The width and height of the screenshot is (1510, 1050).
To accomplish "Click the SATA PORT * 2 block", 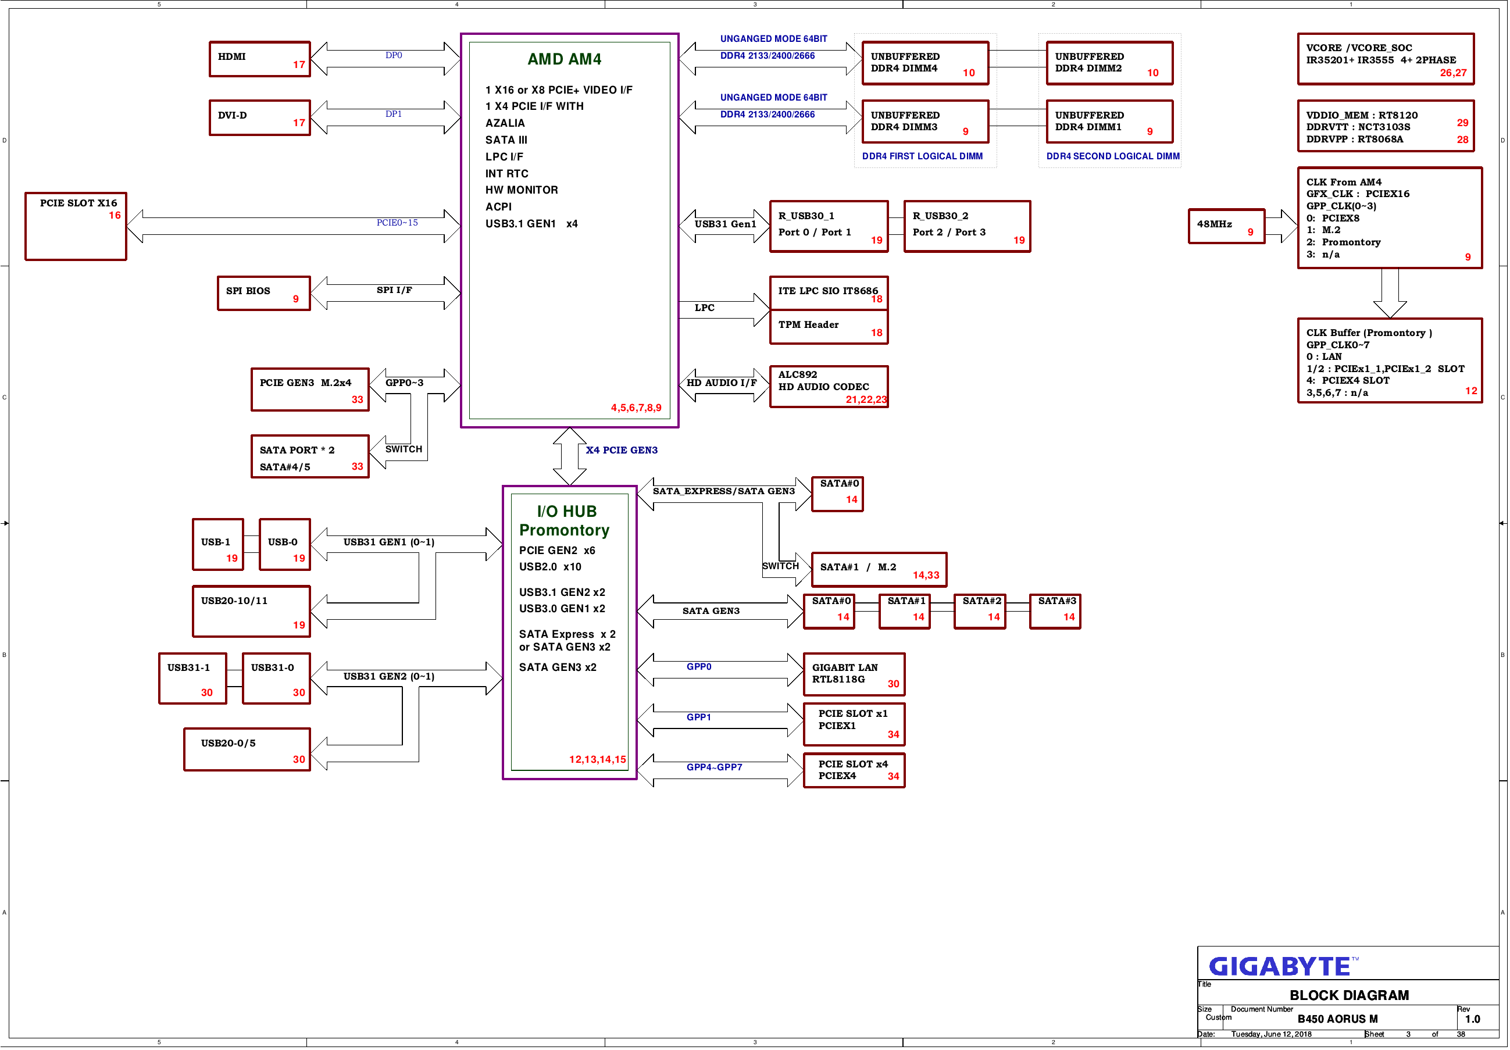I will click(x=310, y=456).
